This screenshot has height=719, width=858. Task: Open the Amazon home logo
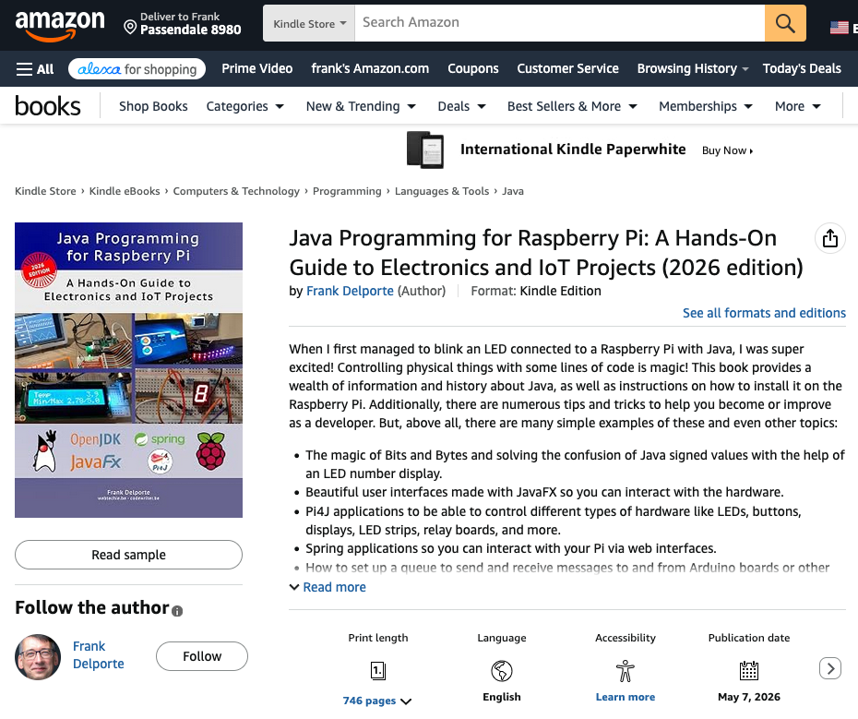[x=60, y=25]
